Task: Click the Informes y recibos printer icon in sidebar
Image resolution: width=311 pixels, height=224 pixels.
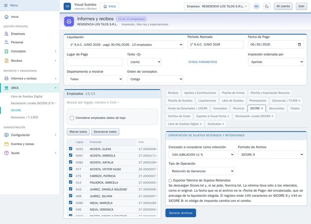Action: pos(6,79)
